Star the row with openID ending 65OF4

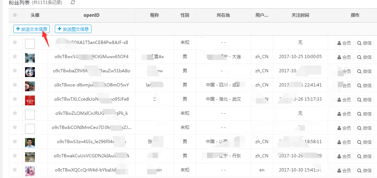(15, 57)
